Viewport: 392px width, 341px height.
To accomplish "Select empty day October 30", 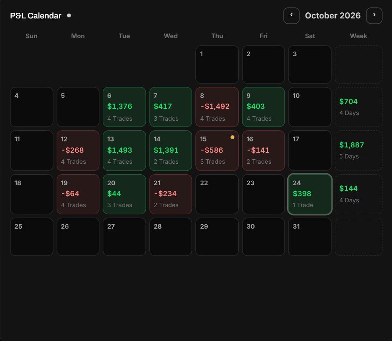I will point(263,237).
